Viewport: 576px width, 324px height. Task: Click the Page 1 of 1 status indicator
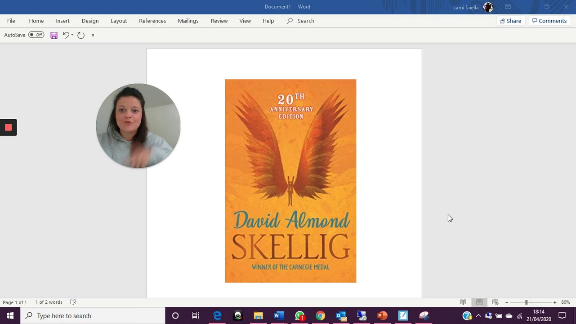click(15, 302)
